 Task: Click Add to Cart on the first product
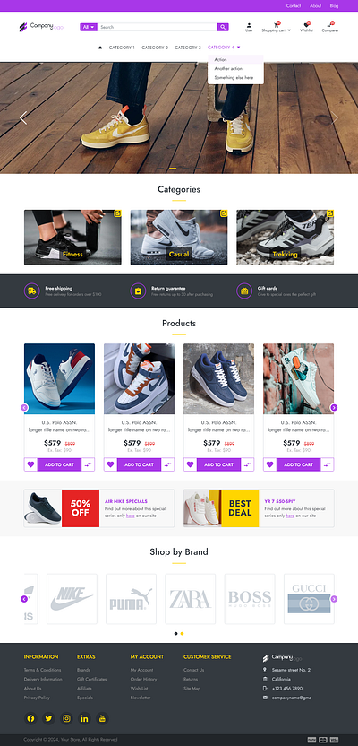click(x=59, y=464)
